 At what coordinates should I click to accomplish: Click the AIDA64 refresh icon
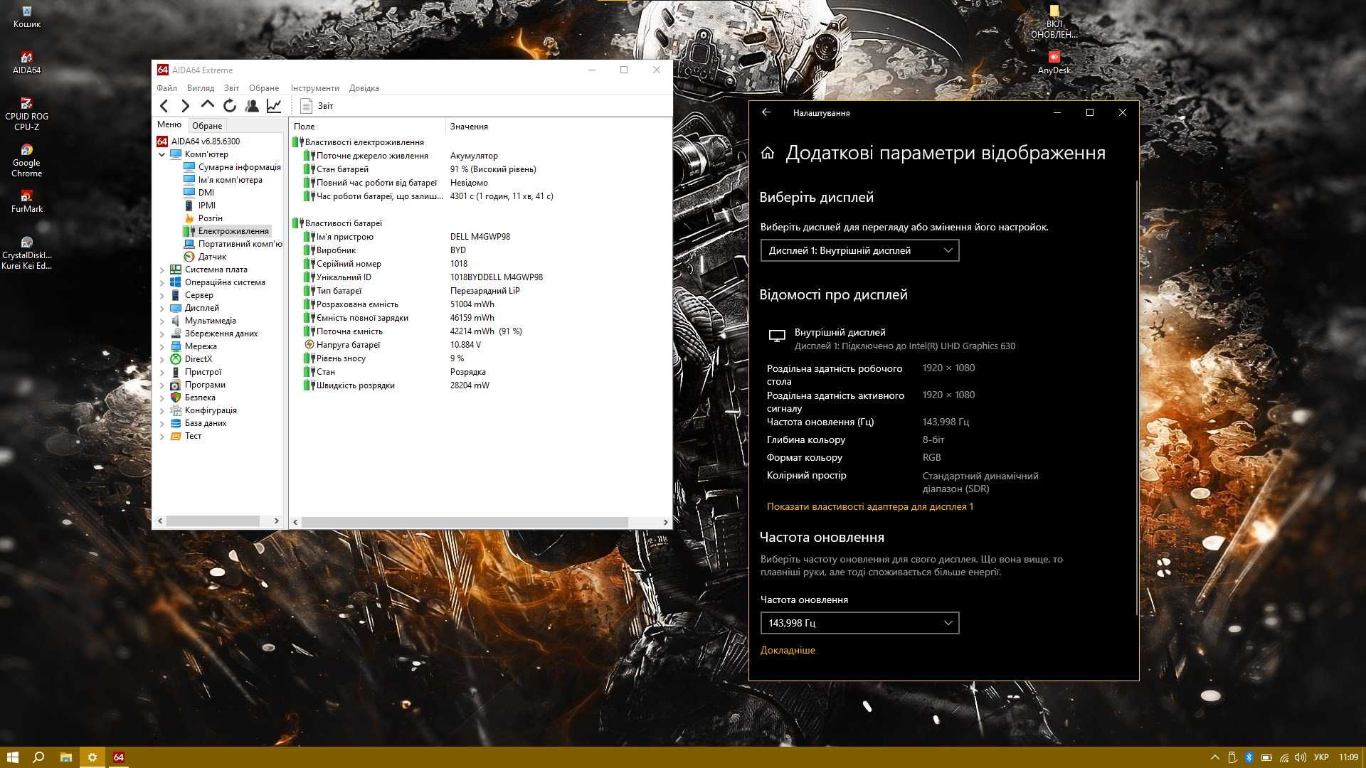coord(230,106)
